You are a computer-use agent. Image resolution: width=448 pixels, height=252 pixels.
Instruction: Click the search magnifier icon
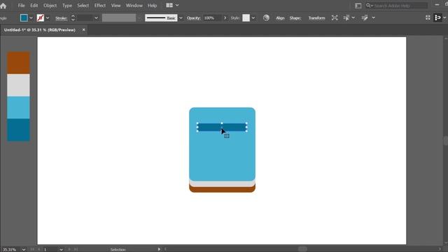369,6
